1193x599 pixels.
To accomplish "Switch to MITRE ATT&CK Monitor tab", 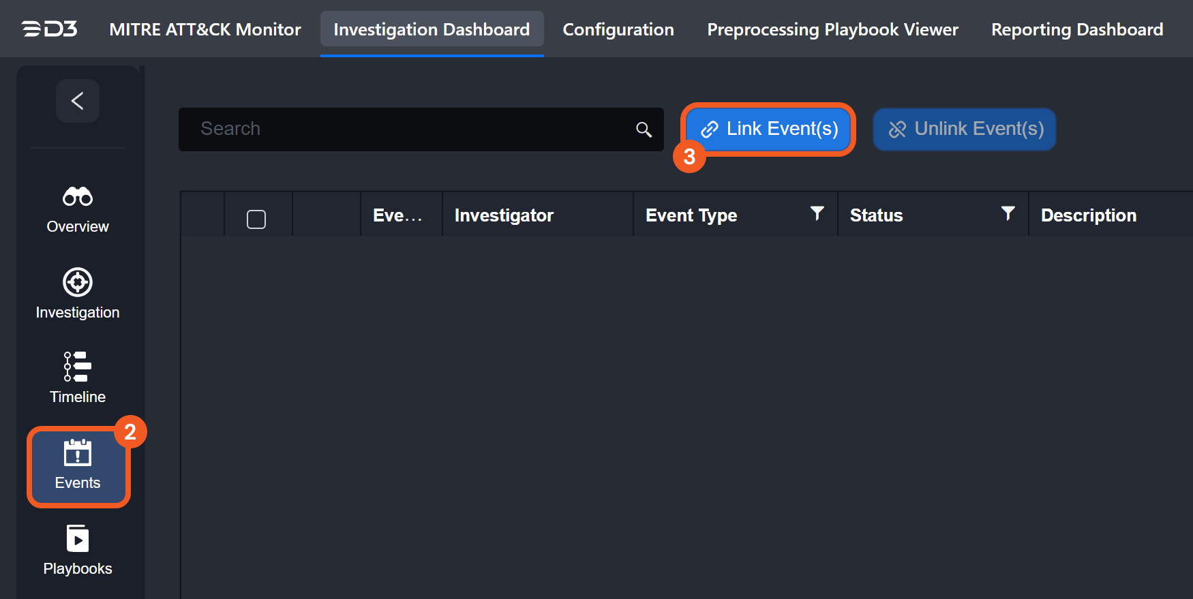I will [205, 29].
